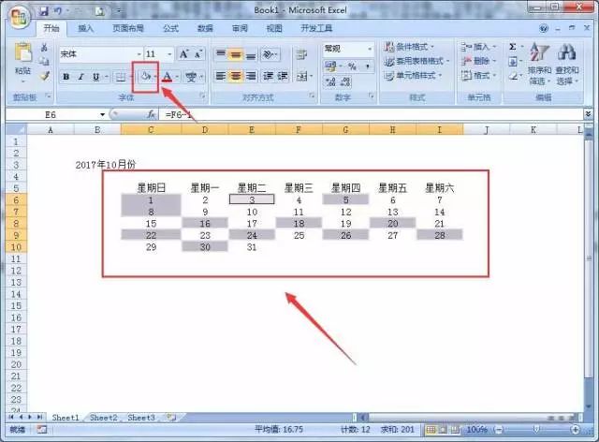
Task: Click the text orientation icon
Action: pyautogui.click(x=270, y=54)
